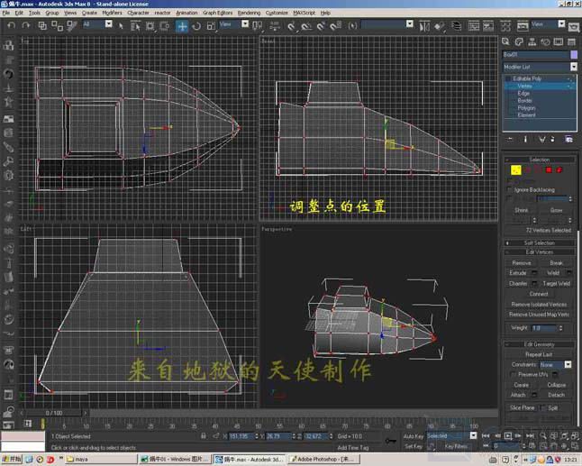Screen dimensions: 582x466
Task: Toggle the key lock icon in status bar
Action: 390,441
